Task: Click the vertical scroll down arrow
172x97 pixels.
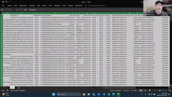Action: tap(171, 85)
